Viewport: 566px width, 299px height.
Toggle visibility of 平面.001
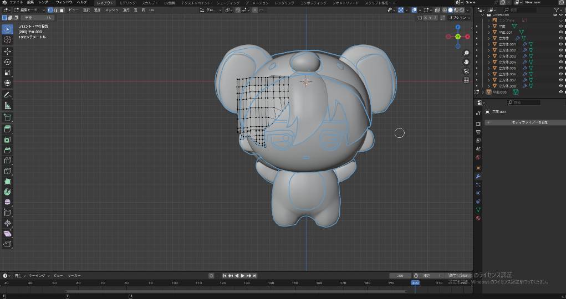tap(560, 32)
